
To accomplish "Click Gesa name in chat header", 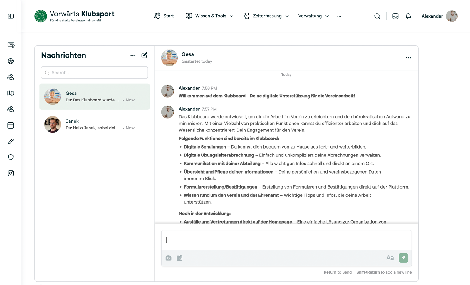I will [188, 54].
